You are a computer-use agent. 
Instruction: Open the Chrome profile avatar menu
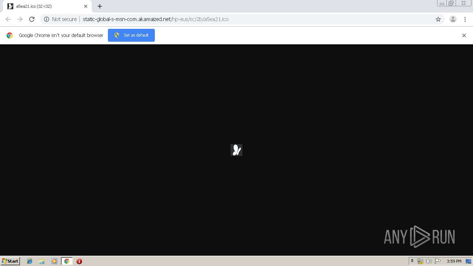(453, 19)
